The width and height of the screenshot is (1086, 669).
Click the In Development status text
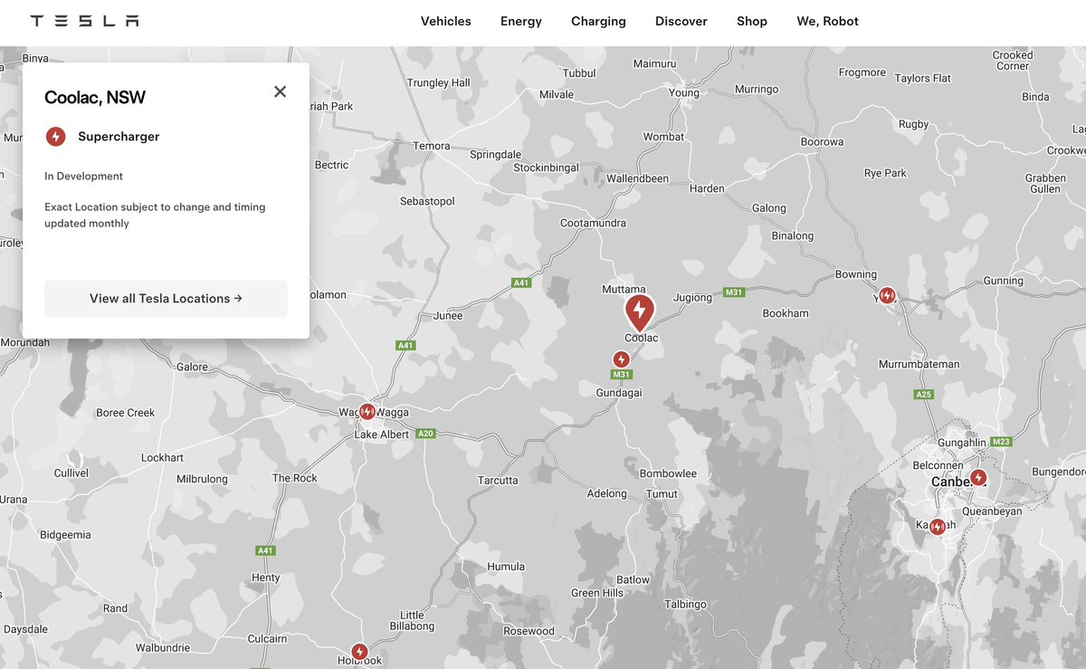[83, 176]
